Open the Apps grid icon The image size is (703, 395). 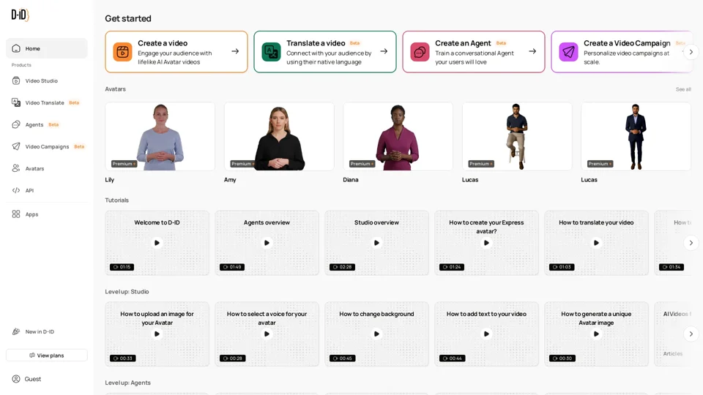pyautogui.click(x=16, y=214)
